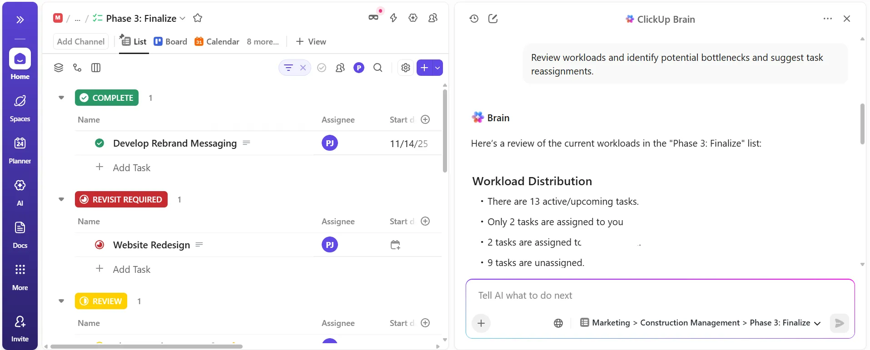Open chat history clock icon in Brain
Screen dimensions: 870x350
(474, 19)
